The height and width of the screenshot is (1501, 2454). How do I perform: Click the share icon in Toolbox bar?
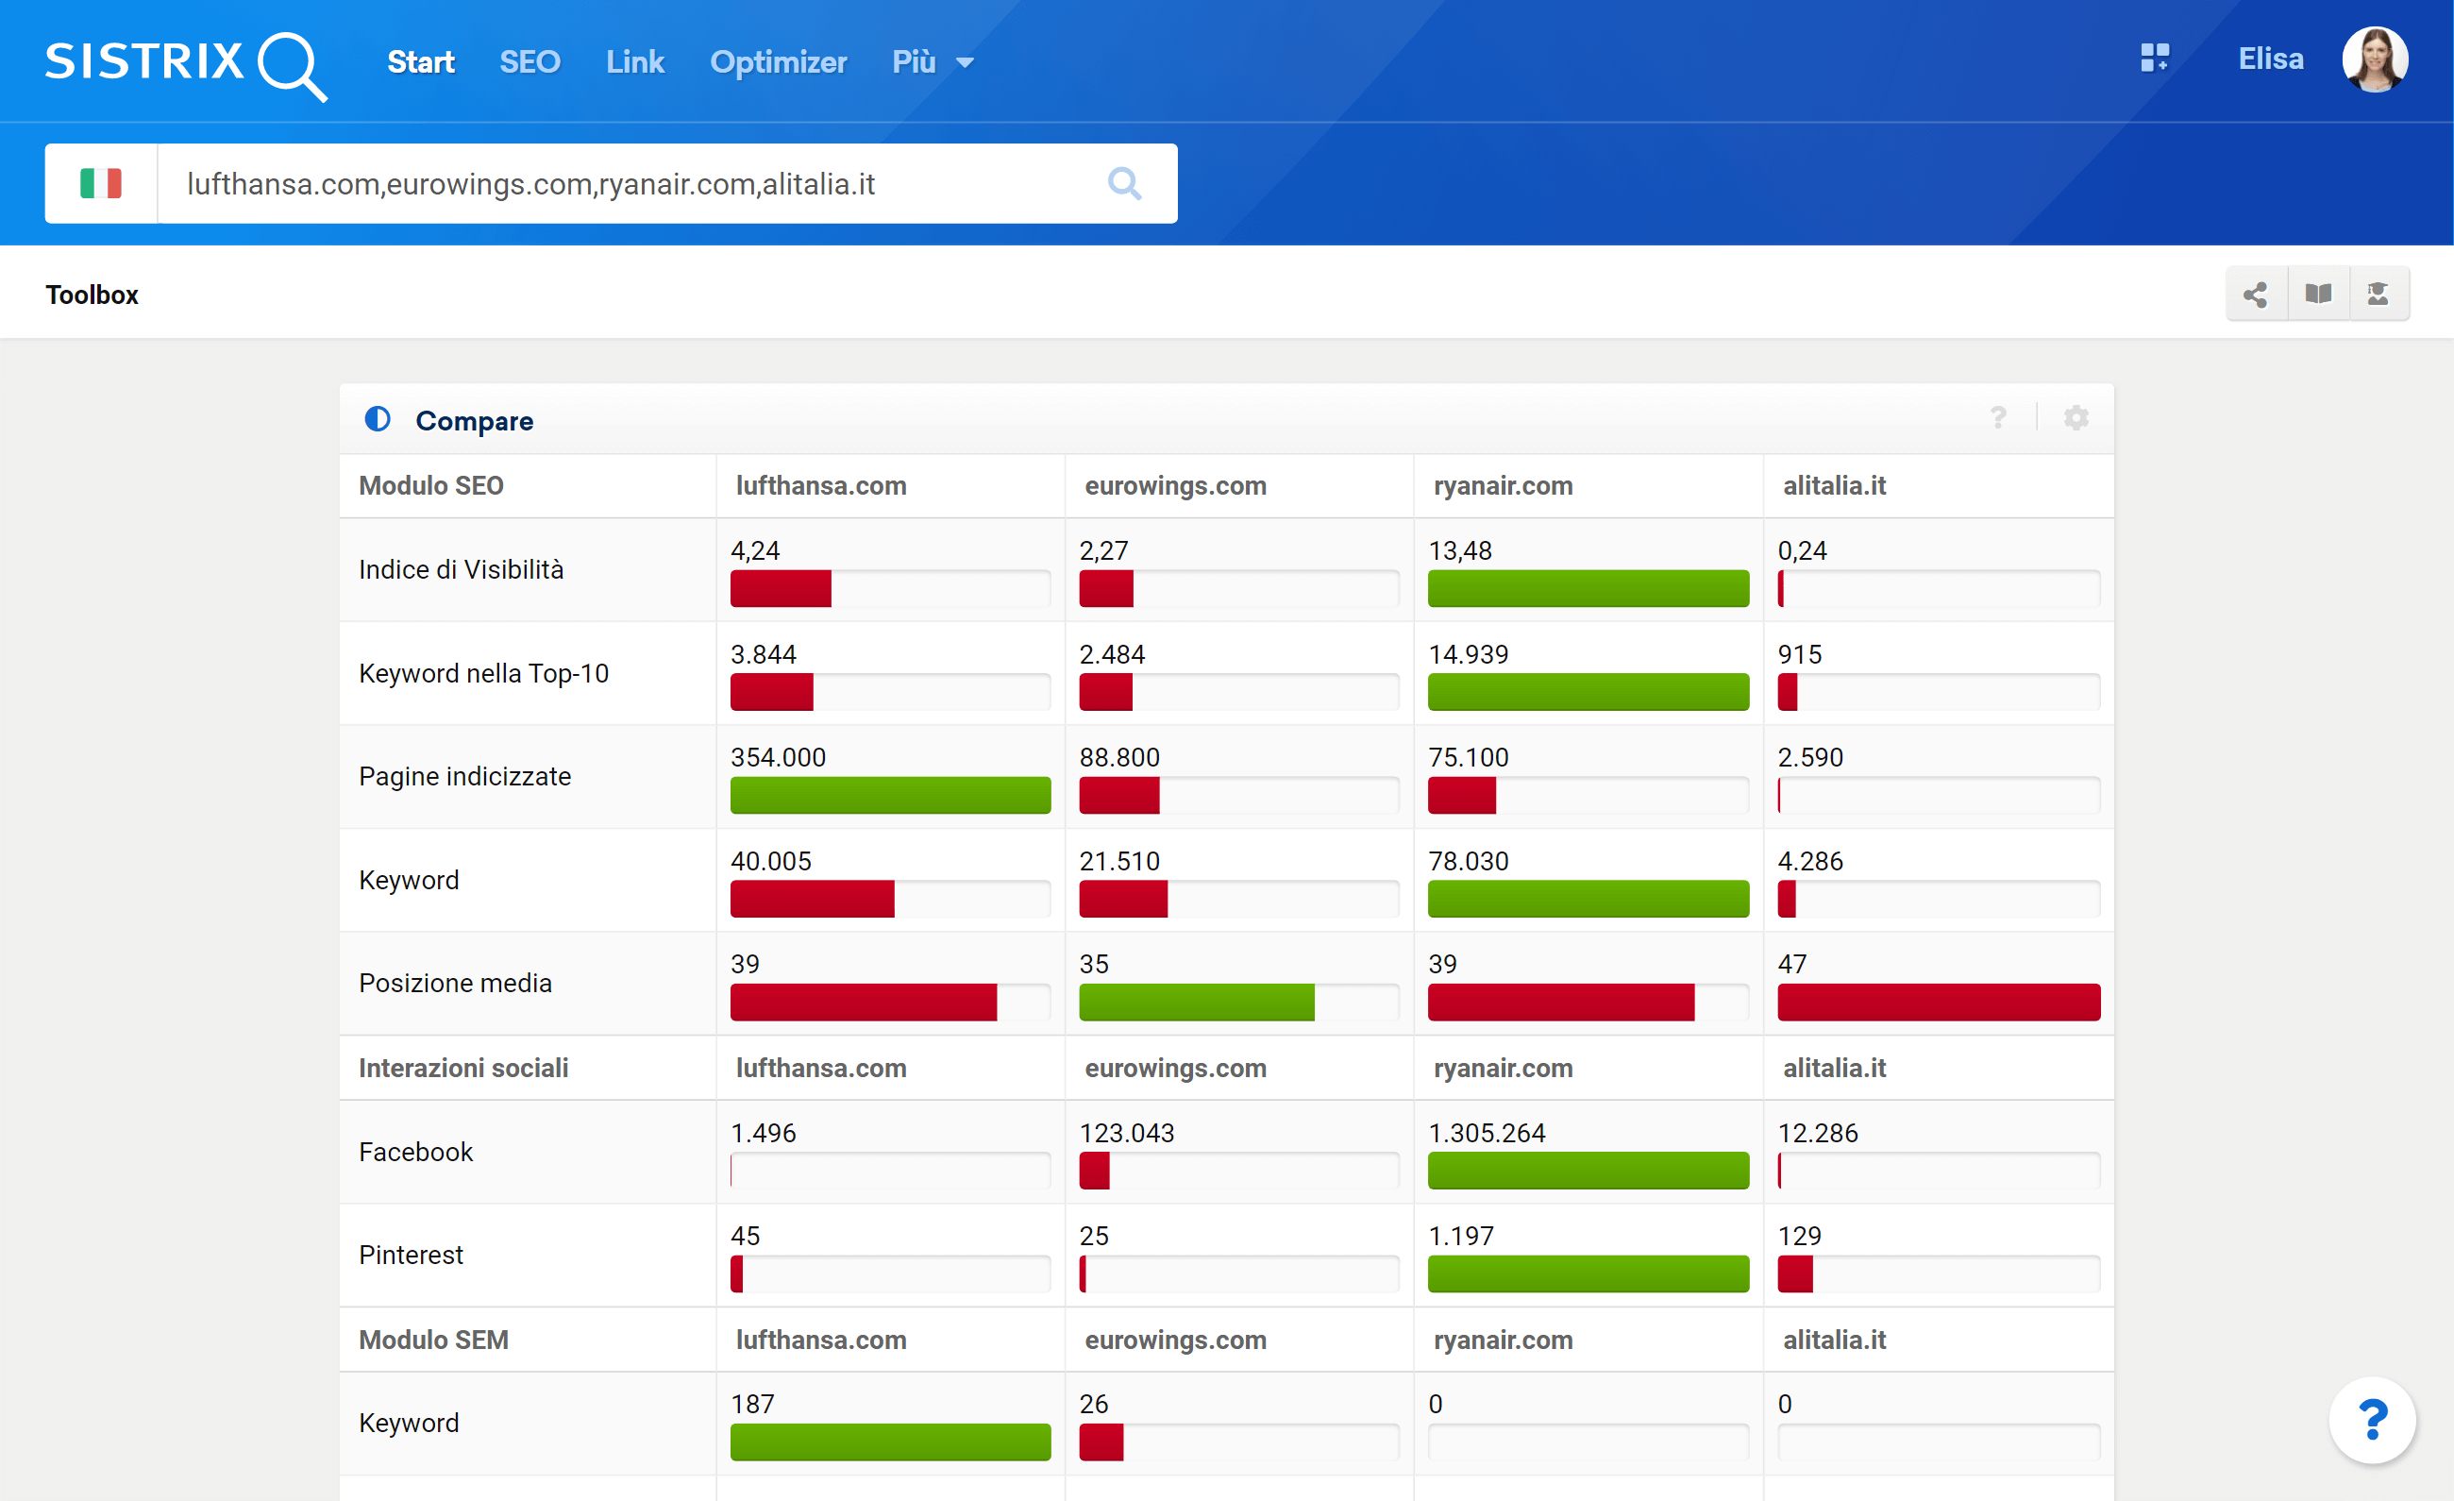[2256, 294]
